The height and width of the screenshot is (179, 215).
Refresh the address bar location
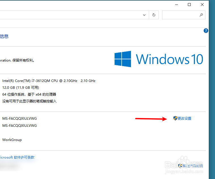[154, 15]
